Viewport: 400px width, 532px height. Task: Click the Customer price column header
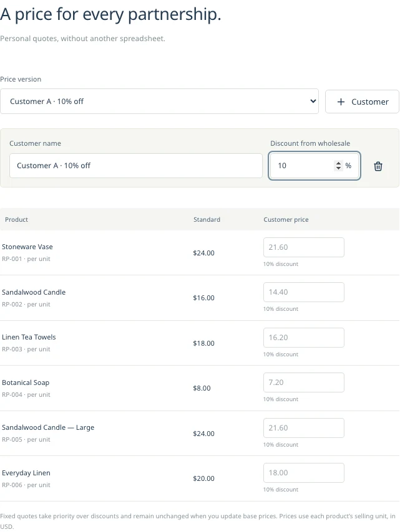coord(286,219)
